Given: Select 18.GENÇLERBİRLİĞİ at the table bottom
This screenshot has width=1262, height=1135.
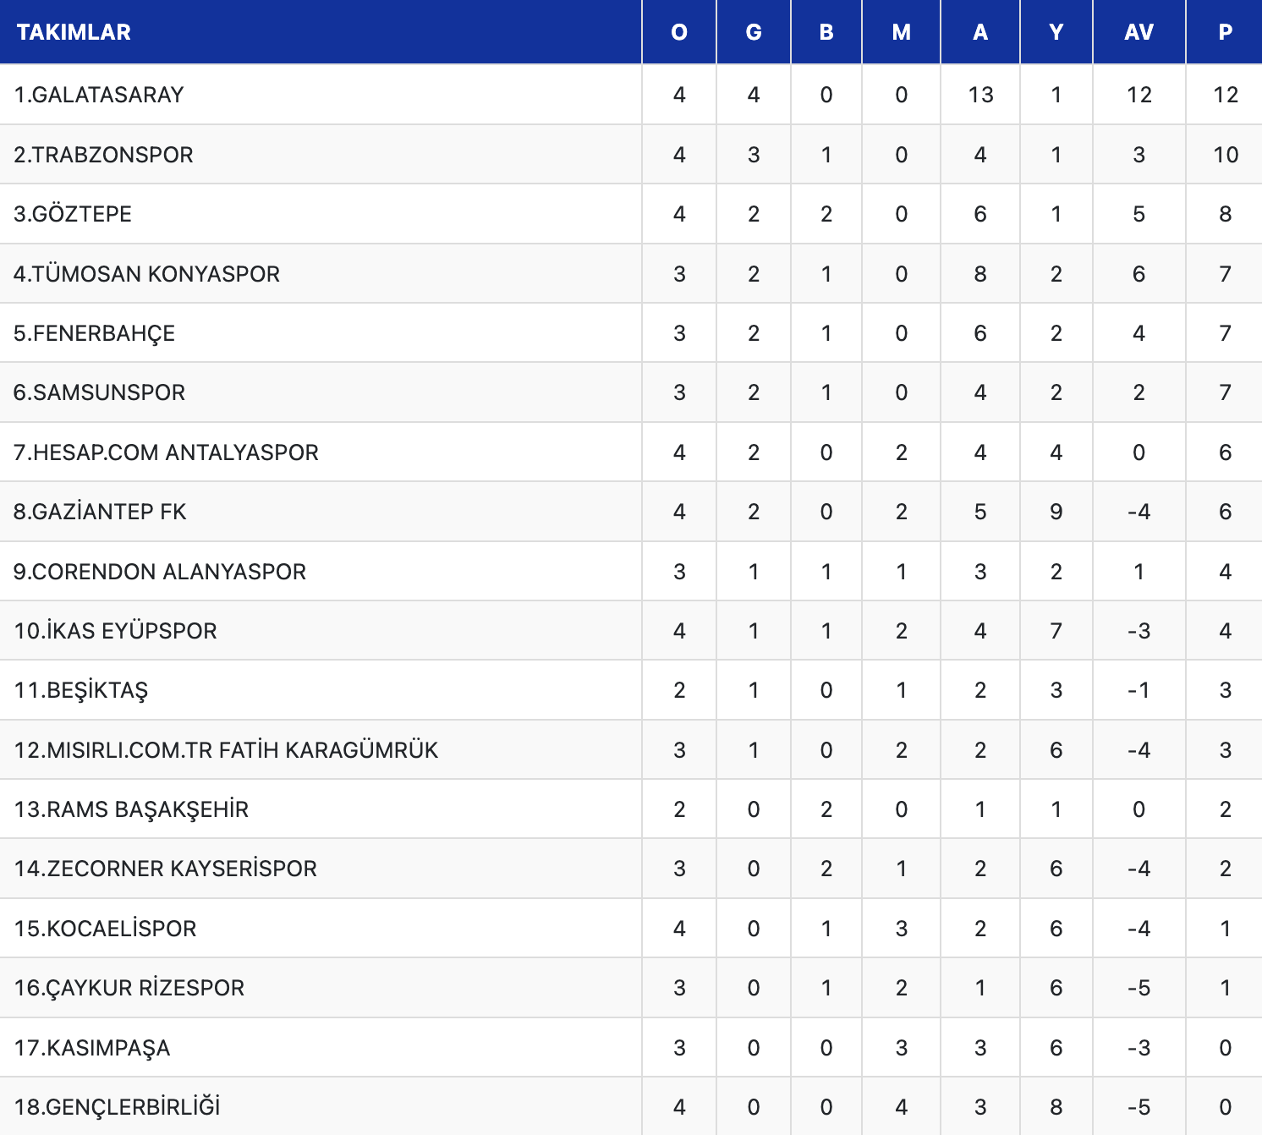Looking at the screenshot, I should [117, 1107].
